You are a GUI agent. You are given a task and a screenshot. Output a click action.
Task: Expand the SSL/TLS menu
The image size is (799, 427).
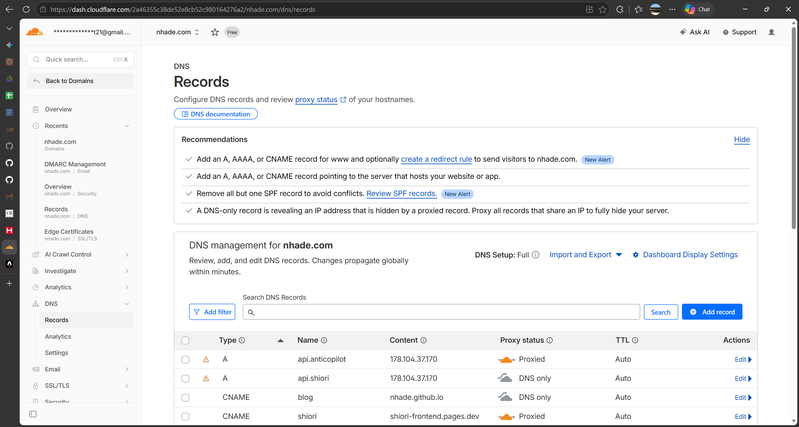pyautogui.click(x=127, y=386)
